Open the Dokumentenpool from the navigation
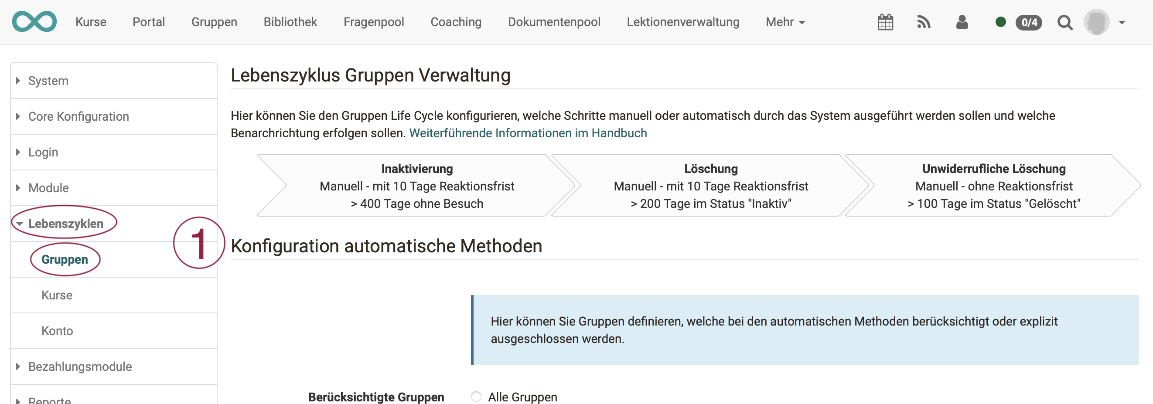The height and width of the screenshot is (404, 1153). 554,22
